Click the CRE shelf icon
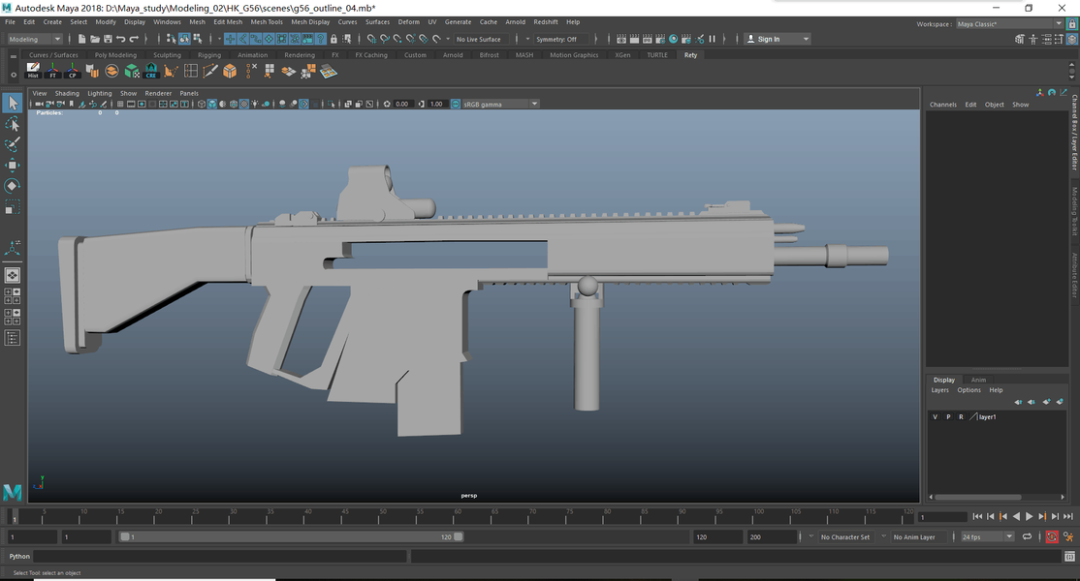 coord(151,70)
